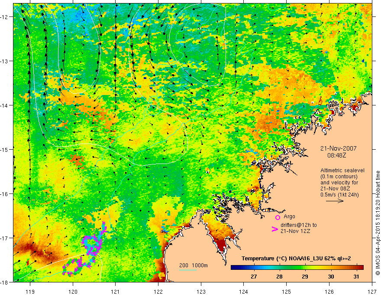The width and height of the screenshot is (381, 295).
Task: Click the latitude axis label -18
Action: click(x=5, y=282)
